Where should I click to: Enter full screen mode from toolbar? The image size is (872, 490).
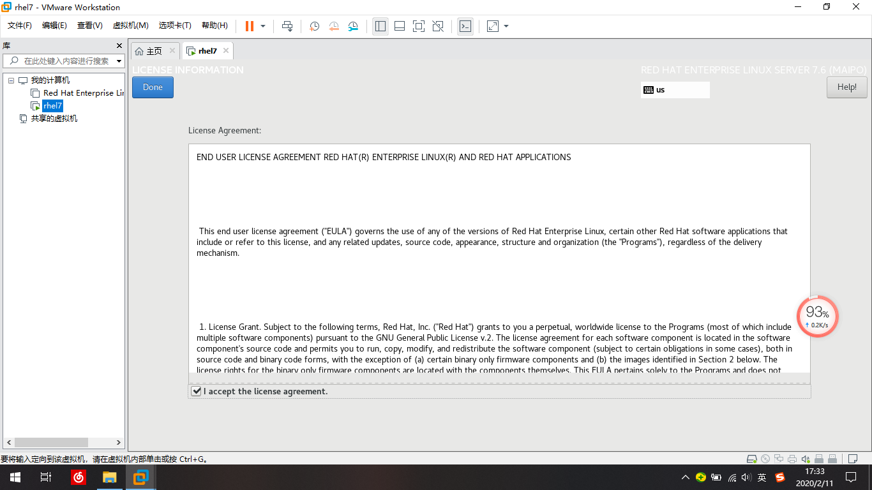pos(419,26)
